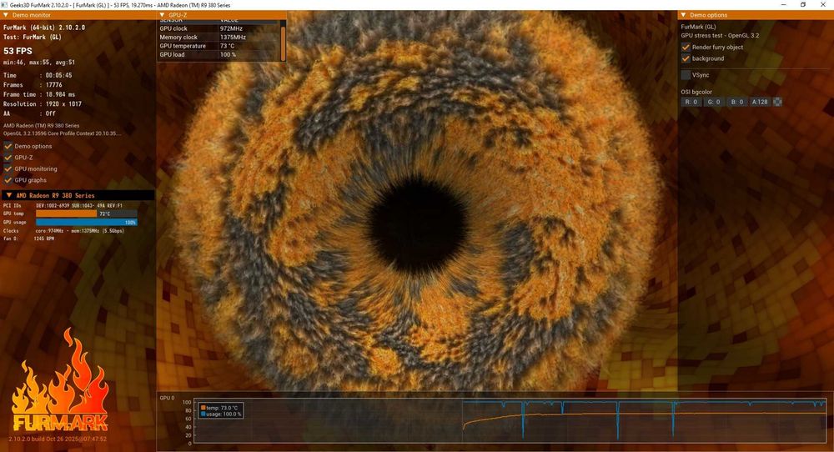Click the blue GPU usage bar
Viewport: 834px width, 452px height.
(86, 222)
